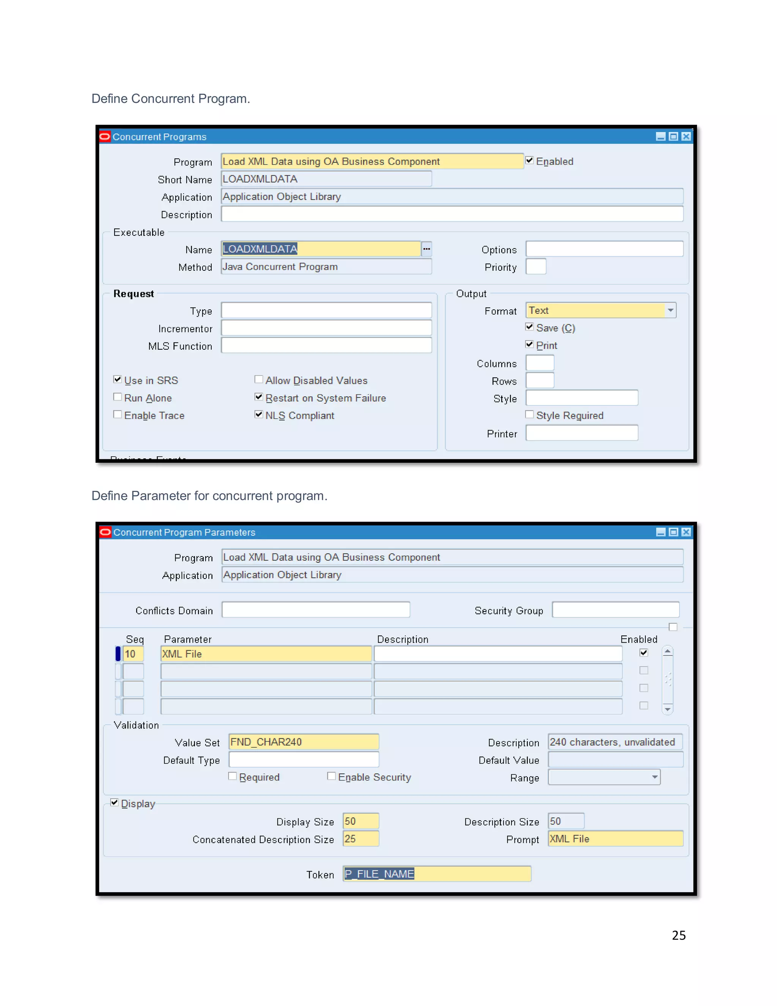Viewport: 777px width, 1006px height.
Task: Click the Token field P_FILE_NAME
Action: point(437,874)
